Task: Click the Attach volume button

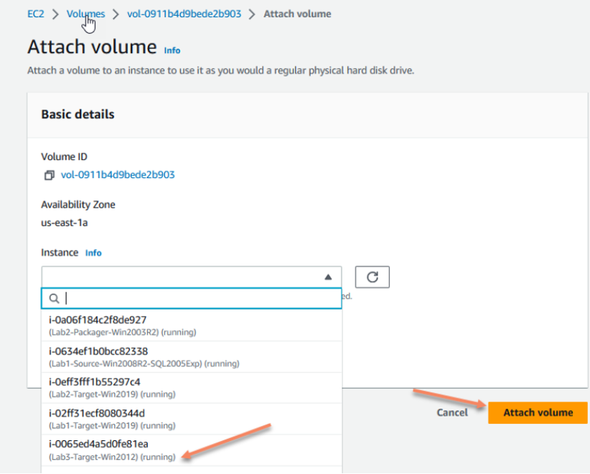Action: point(537,412)
